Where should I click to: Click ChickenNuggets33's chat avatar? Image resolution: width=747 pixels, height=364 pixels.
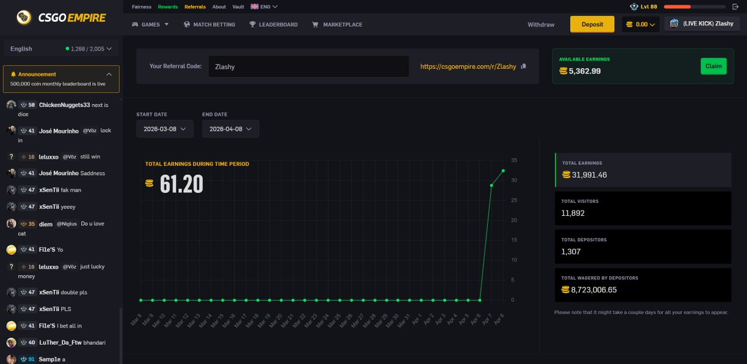11,105
